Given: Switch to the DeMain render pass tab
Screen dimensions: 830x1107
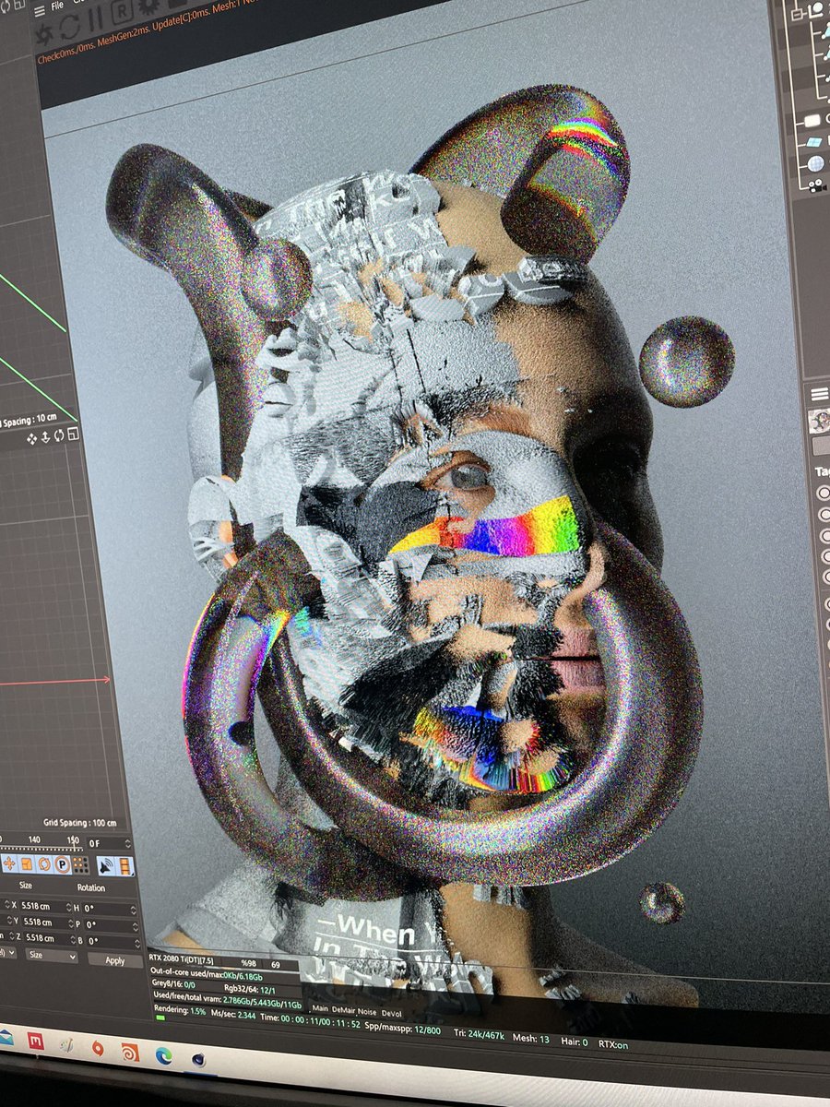Looking at the screenshot, I should [x=343, y=1010].
